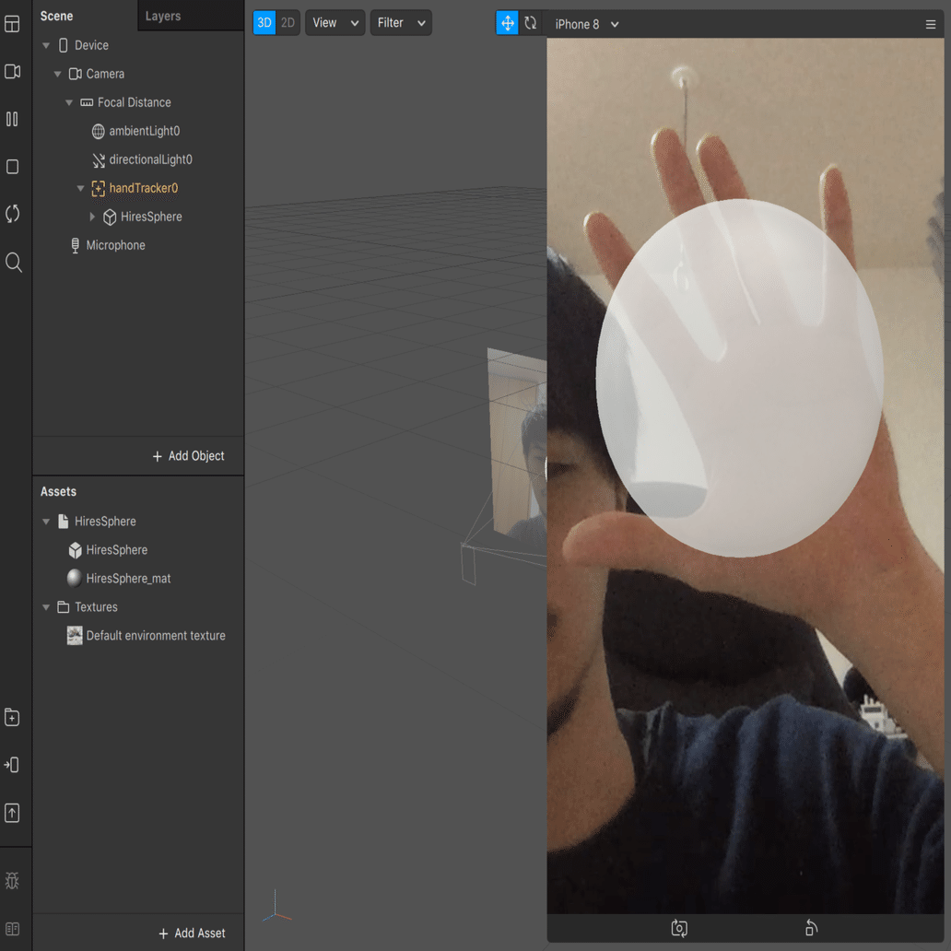Select the Default environment texture thumbnail
This screenshot has width=951, height=951.
coord(75,635)
